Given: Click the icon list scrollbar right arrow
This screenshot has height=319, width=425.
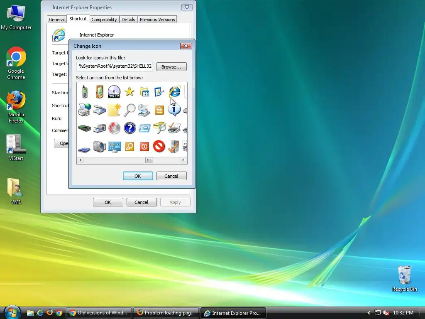Looking at the screenshot, I should click(183, 160).
